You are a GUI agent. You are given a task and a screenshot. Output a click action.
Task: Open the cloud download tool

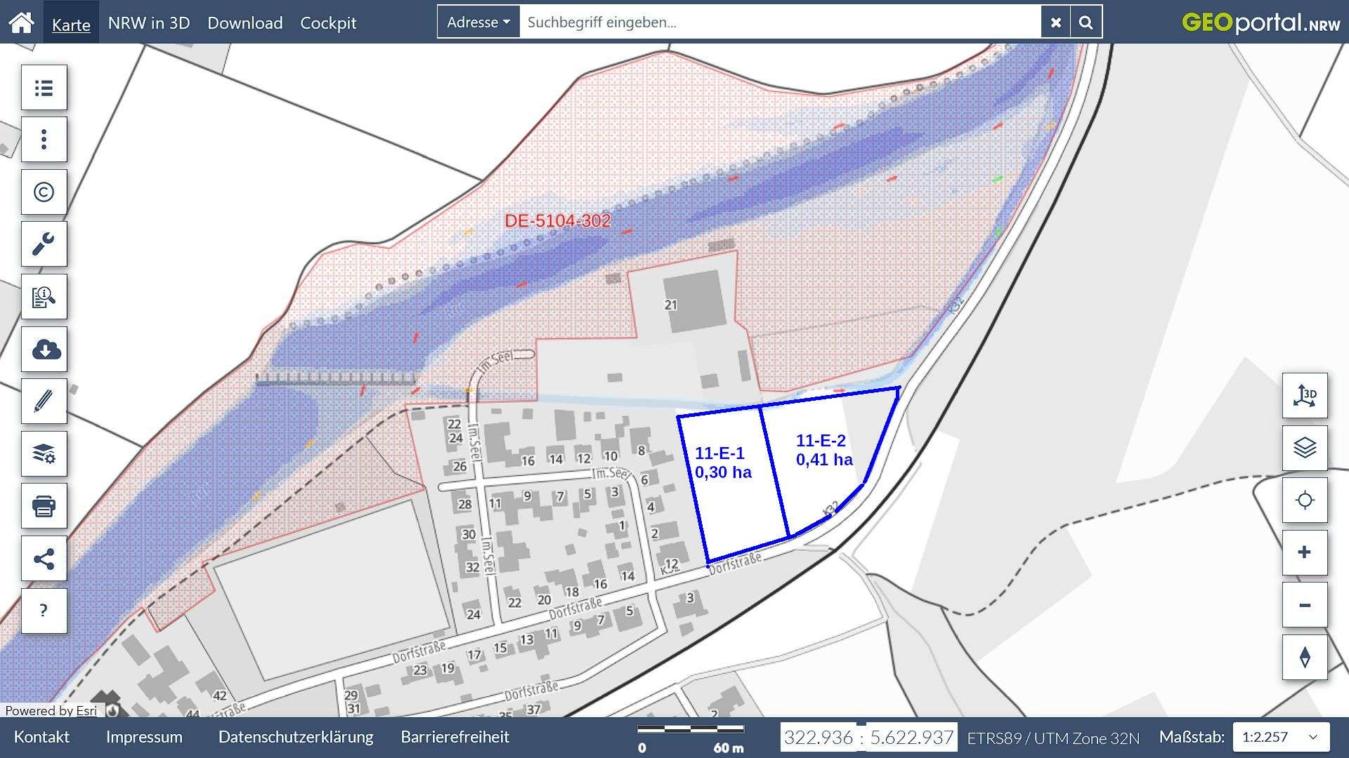[x=44, y=349]
